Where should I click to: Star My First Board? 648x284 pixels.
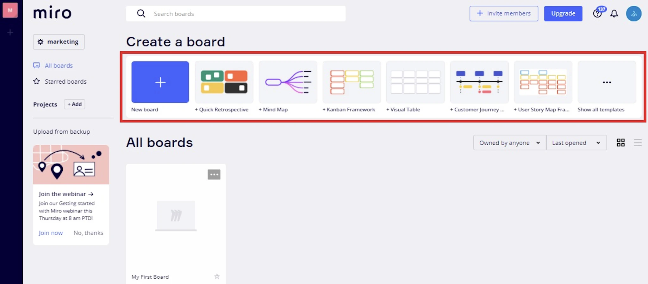(x=217, y=276)
